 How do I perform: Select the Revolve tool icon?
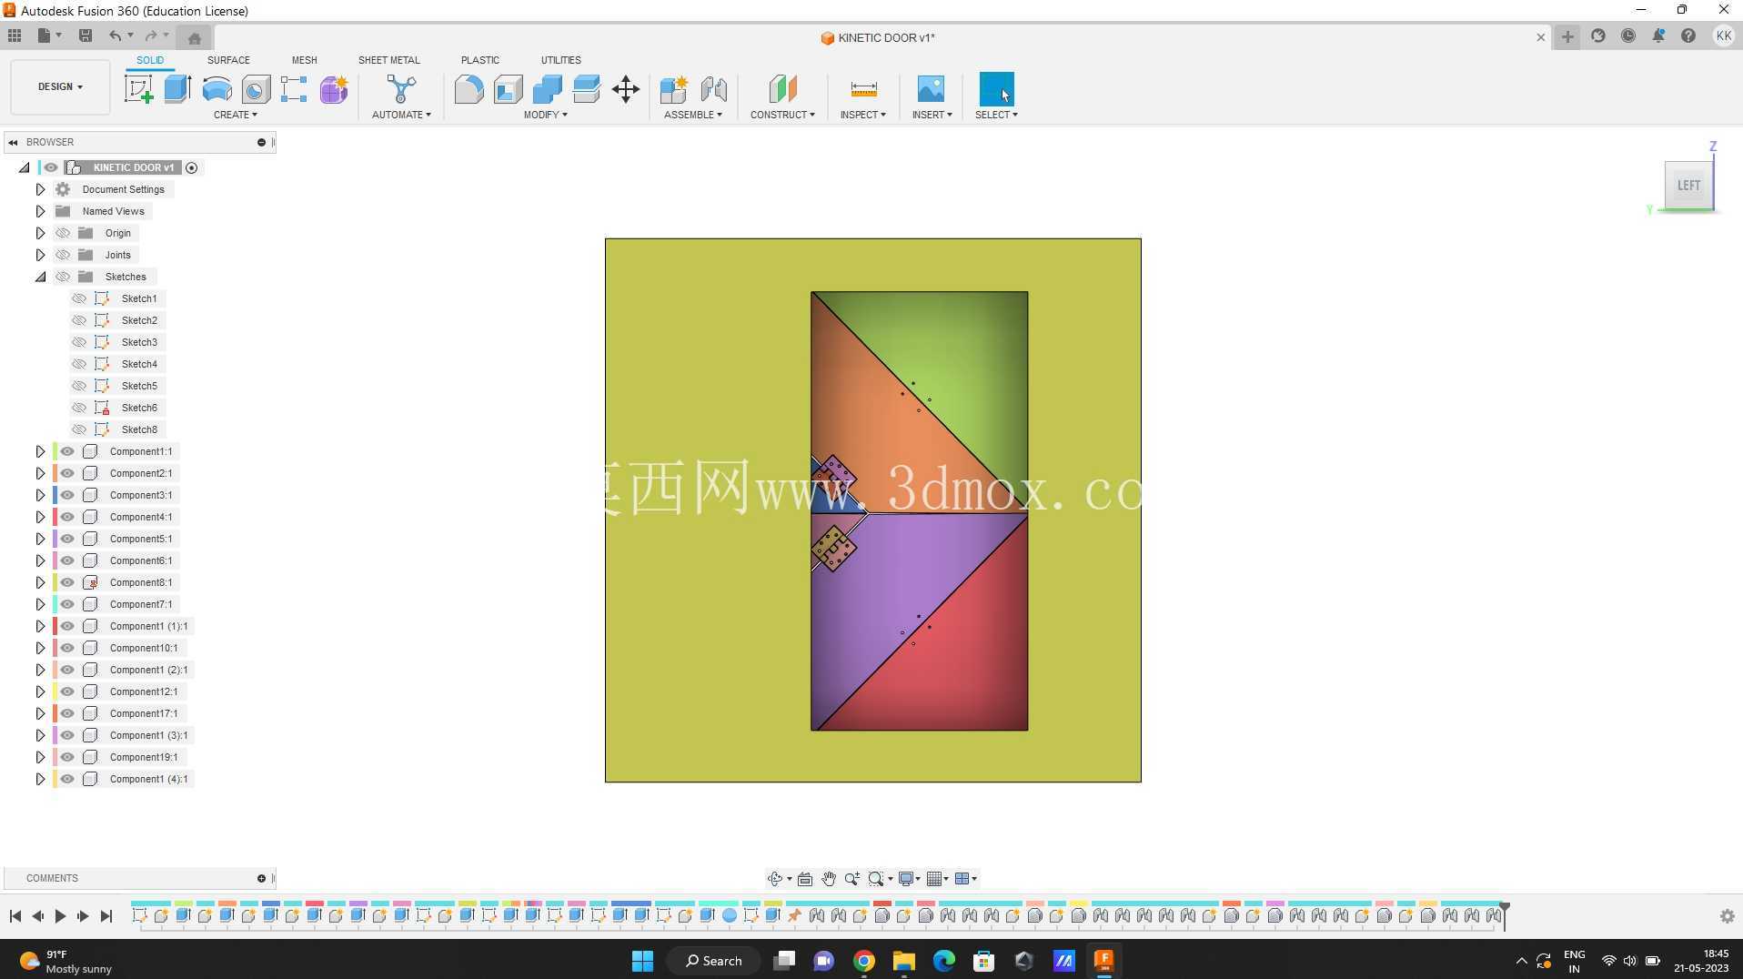click(217, 89)
